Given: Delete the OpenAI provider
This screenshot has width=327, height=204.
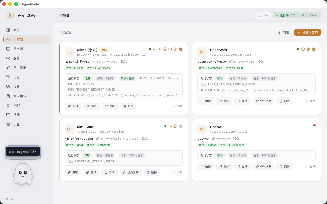Looking at the screenshot, I should [x=285, y=167].
